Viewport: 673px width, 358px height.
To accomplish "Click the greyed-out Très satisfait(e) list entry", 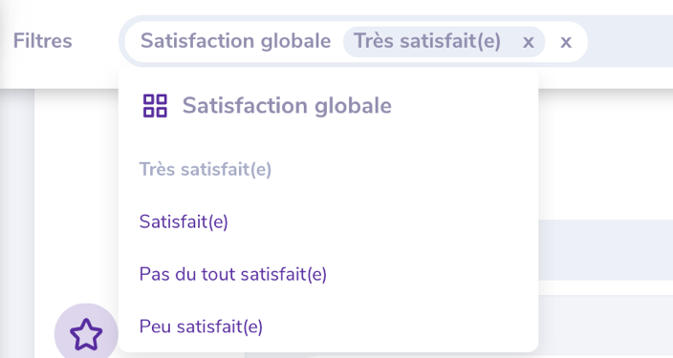I will pyautogui.click(x=206, y=169).
